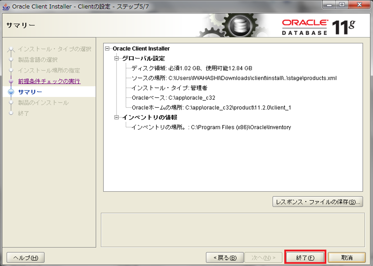
Task: Click the インベントリの情報 heading text
Action: [x=150, y=117]
